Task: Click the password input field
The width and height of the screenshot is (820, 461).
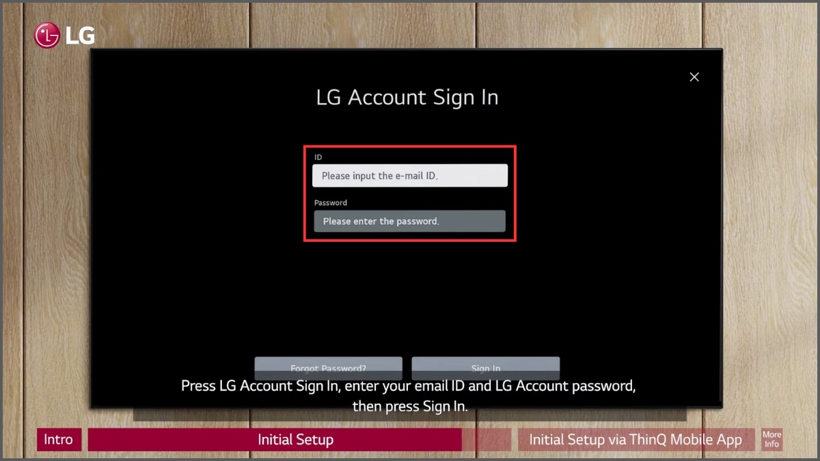Action: [410, 221]
